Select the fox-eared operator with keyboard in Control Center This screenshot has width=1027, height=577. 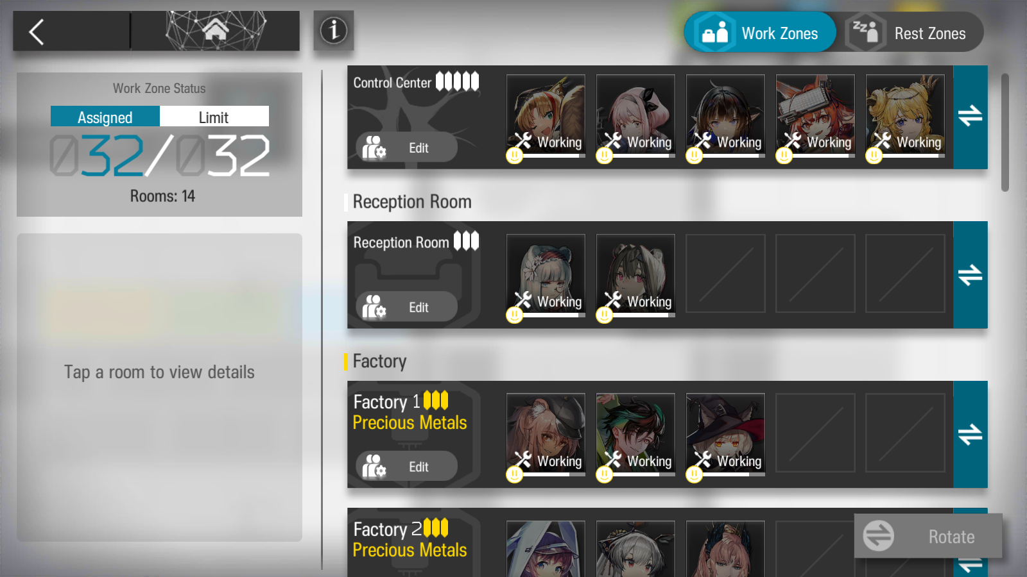point(815,115)
